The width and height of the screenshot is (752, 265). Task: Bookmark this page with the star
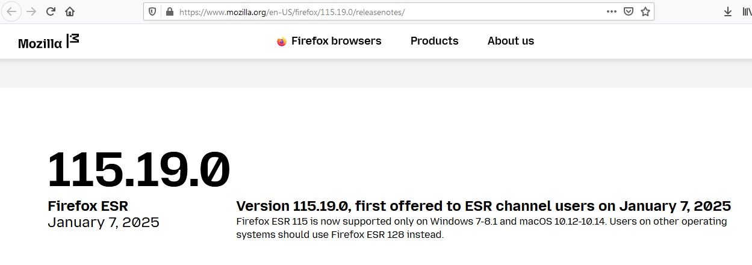click(645, 11)
